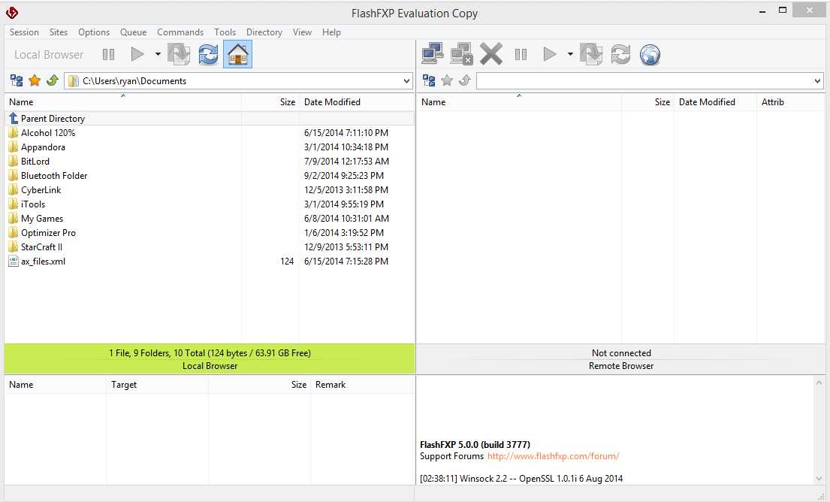Screen dimensions: 830x502
Task: Open the local transfer dropdown arrow
Action: 158,54
